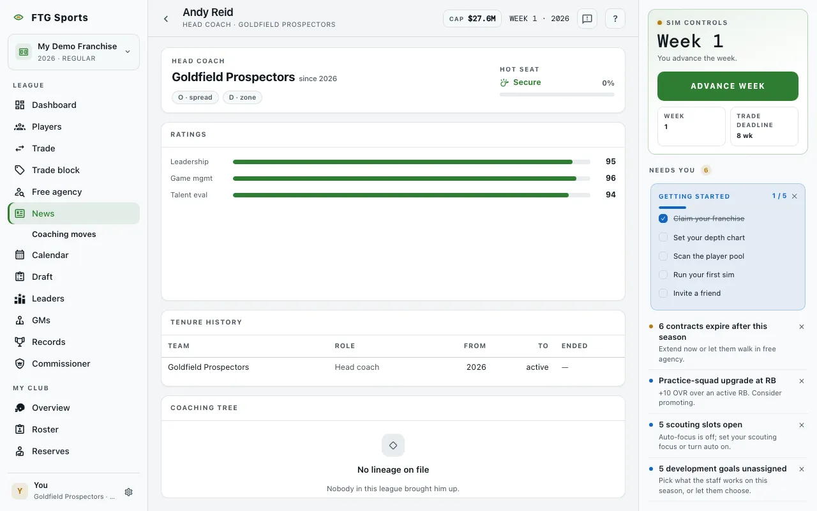This screenshot has width=817, height=511.
Task: Click the Records trophy icon
Action: point(20,342)
